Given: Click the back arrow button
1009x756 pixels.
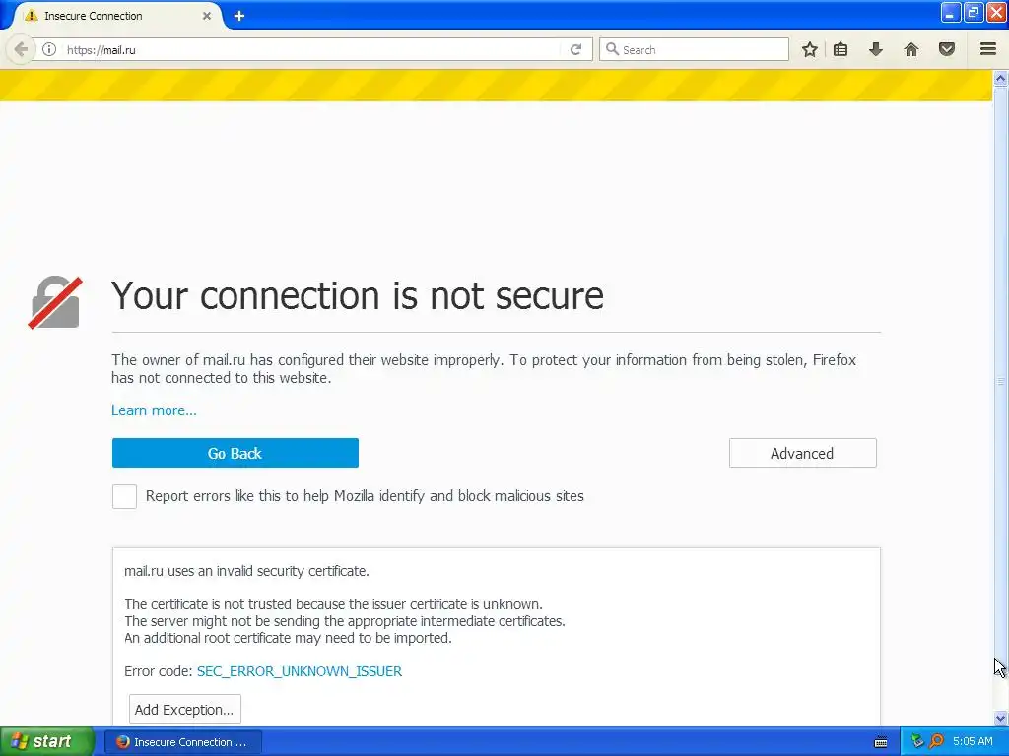Looking at the screenshot, I should coord(21,49).
